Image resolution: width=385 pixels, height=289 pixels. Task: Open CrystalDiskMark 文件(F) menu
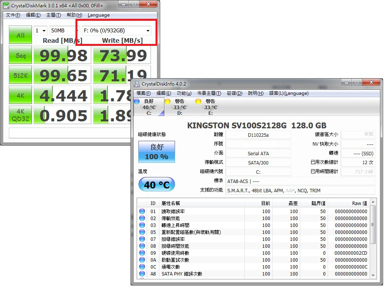13,15
